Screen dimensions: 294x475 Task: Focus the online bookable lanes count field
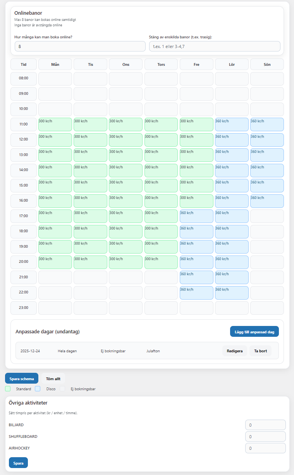tap(80, 46)
